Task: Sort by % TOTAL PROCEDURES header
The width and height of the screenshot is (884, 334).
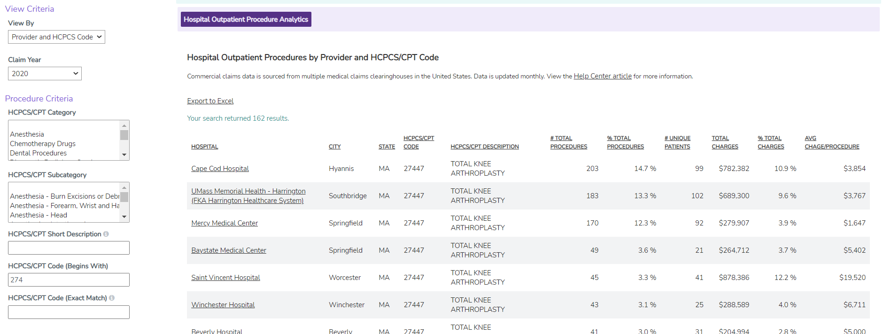Action: pos(626,142)
